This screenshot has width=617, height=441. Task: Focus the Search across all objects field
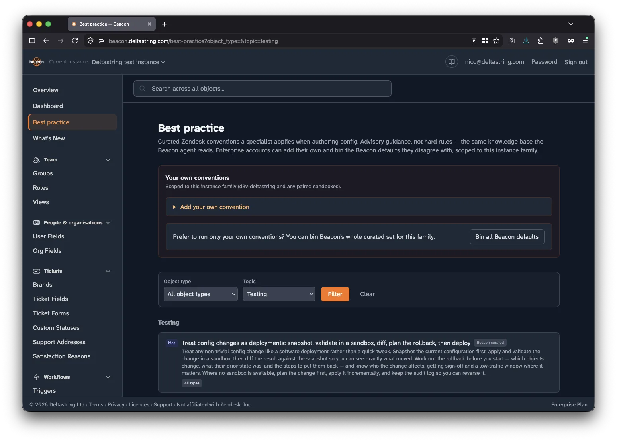(x=262, y=89)
